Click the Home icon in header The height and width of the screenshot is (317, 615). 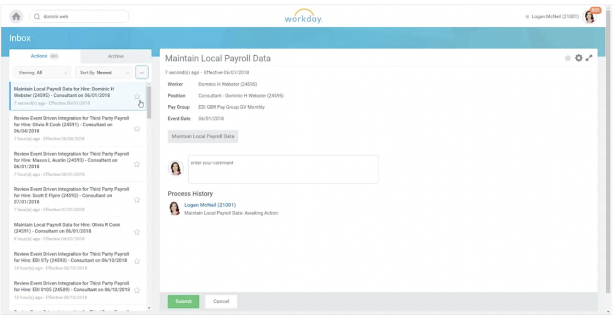[16, 16]
